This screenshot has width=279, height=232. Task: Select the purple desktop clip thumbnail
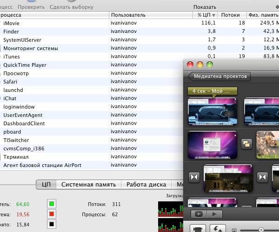213,145
